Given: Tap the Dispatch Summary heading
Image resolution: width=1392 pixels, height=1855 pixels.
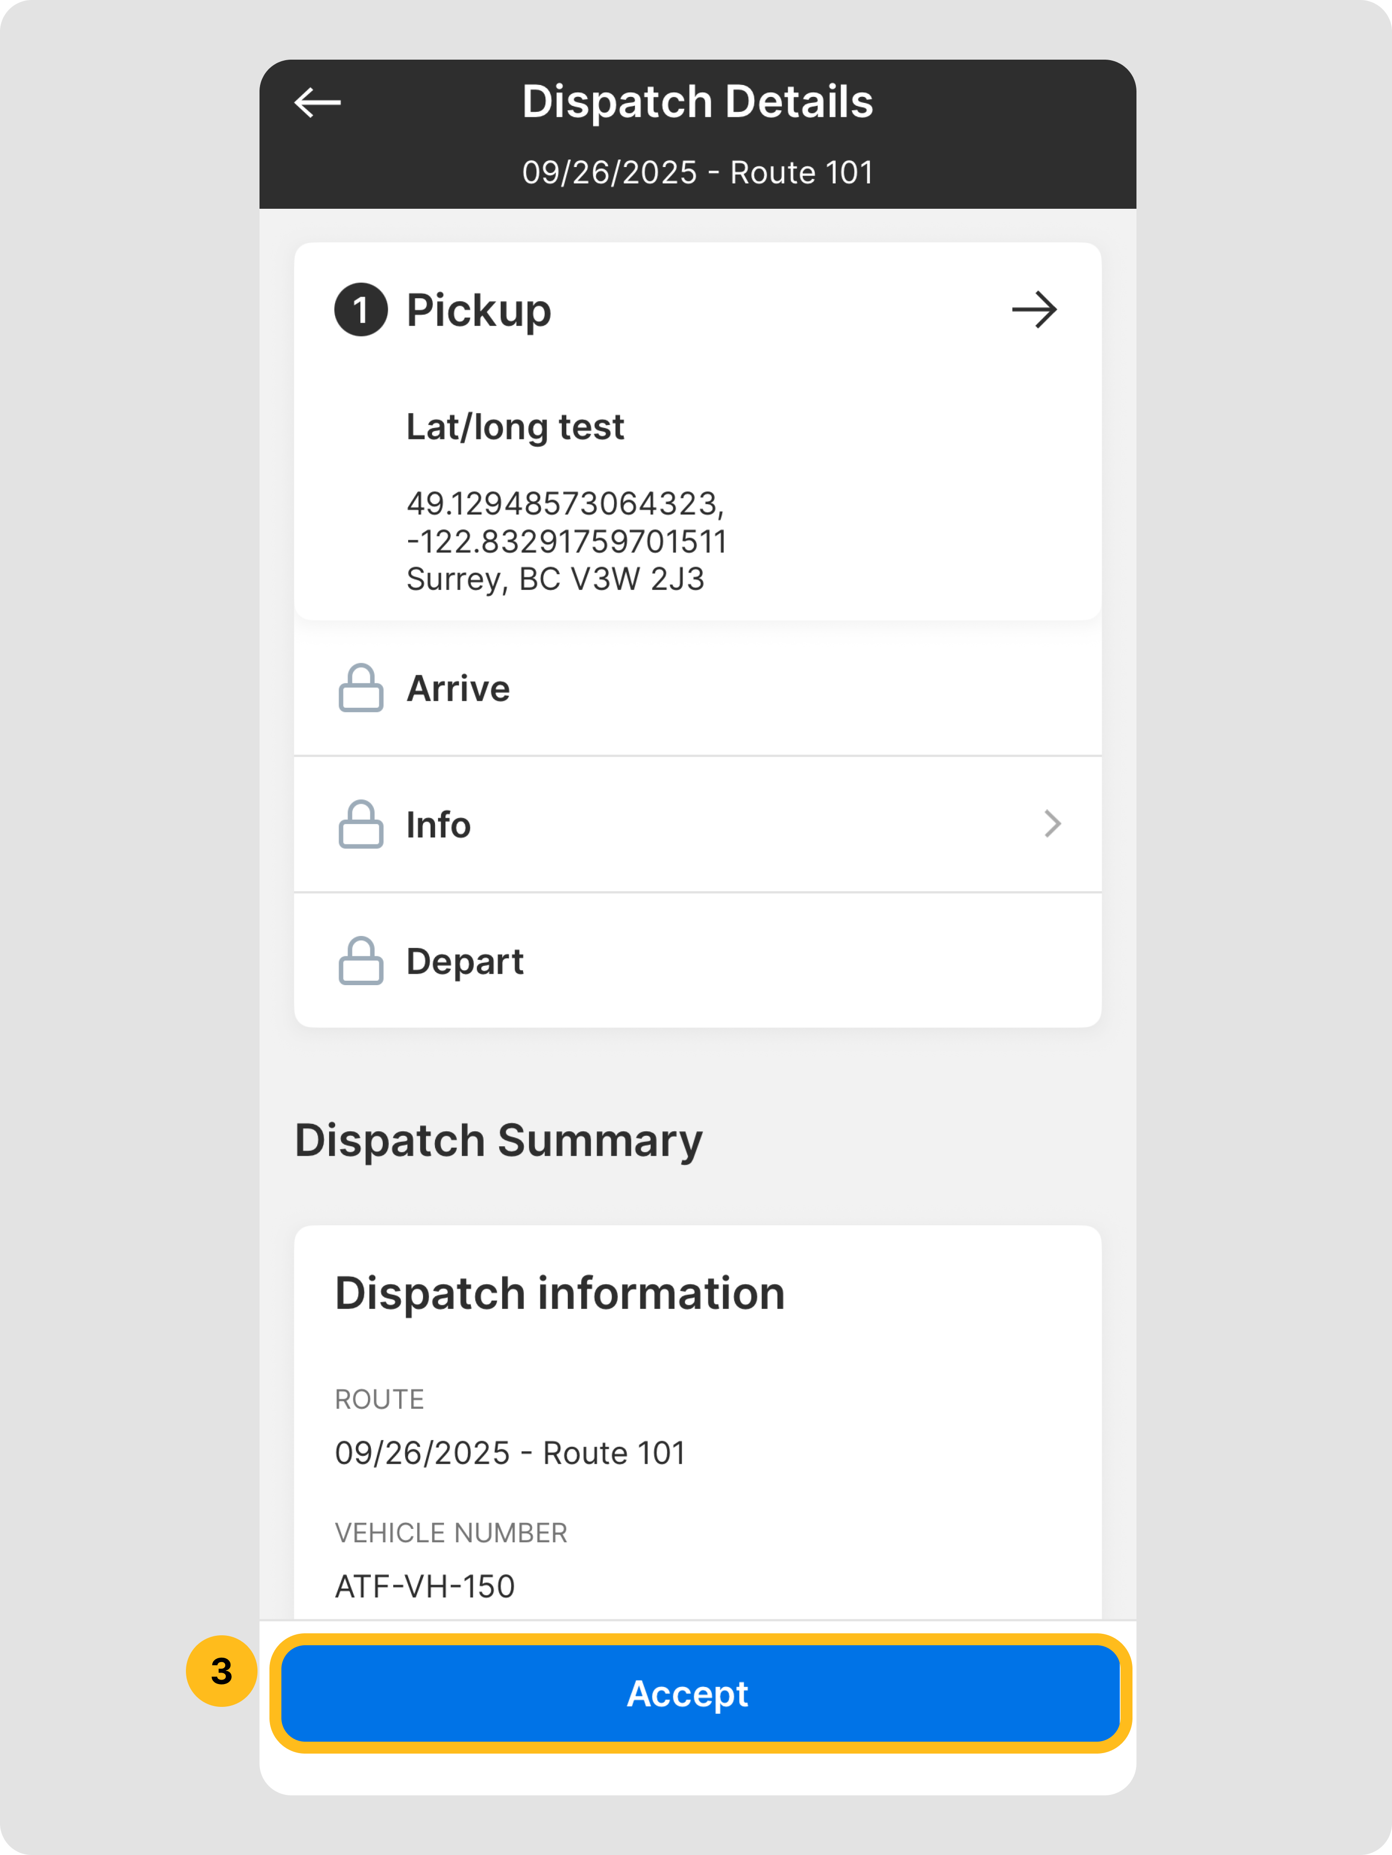Looking at the screenshot, I should coord(498,1141).
